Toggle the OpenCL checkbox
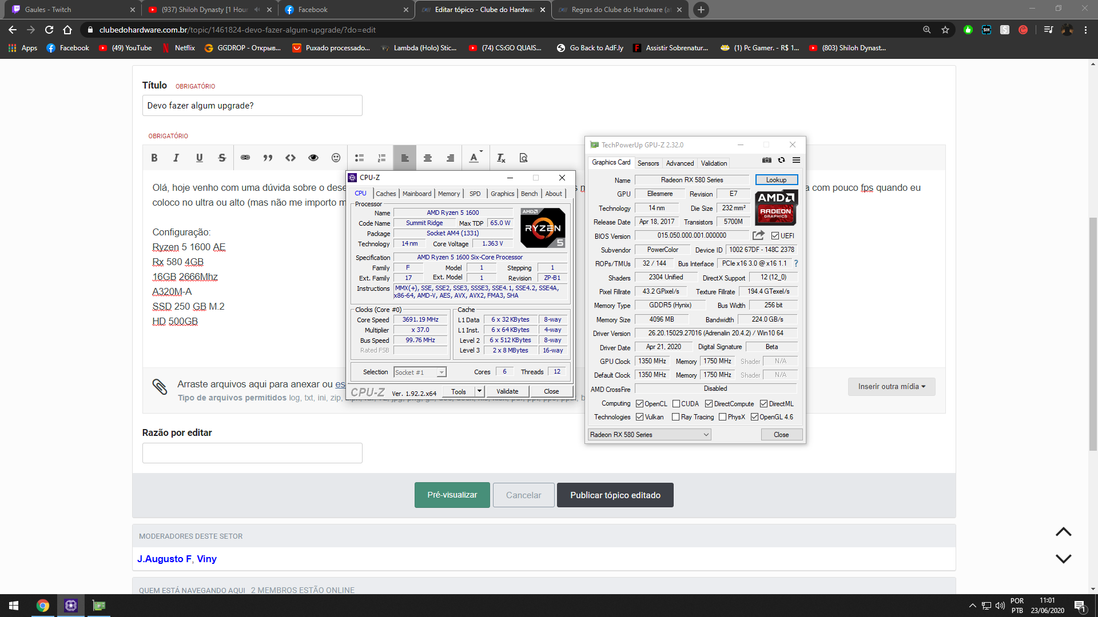This screenshot has width=1098, height=617. (639, 404)
